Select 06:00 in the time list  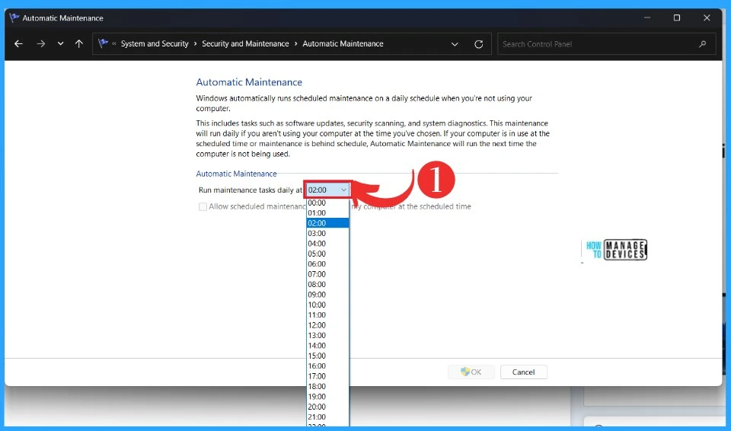pyautogui.click(x=327, y=264)
